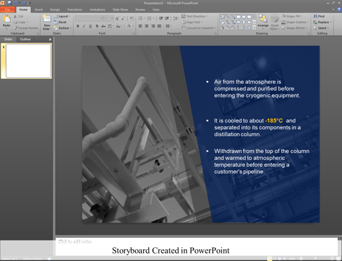The width and height of the screenshot is (342, 261).
Task: Toggle underline formatting
Action: 90,26
